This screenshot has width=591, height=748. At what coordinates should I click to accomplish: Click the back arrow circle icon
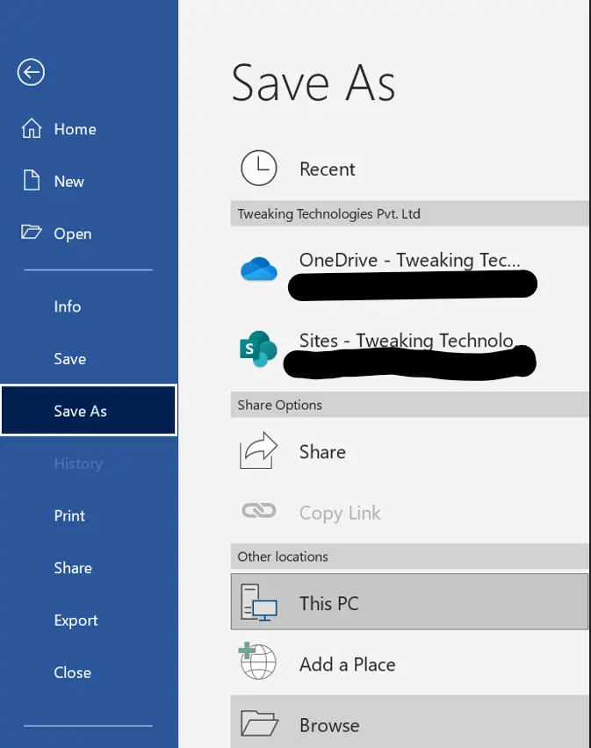31,73
